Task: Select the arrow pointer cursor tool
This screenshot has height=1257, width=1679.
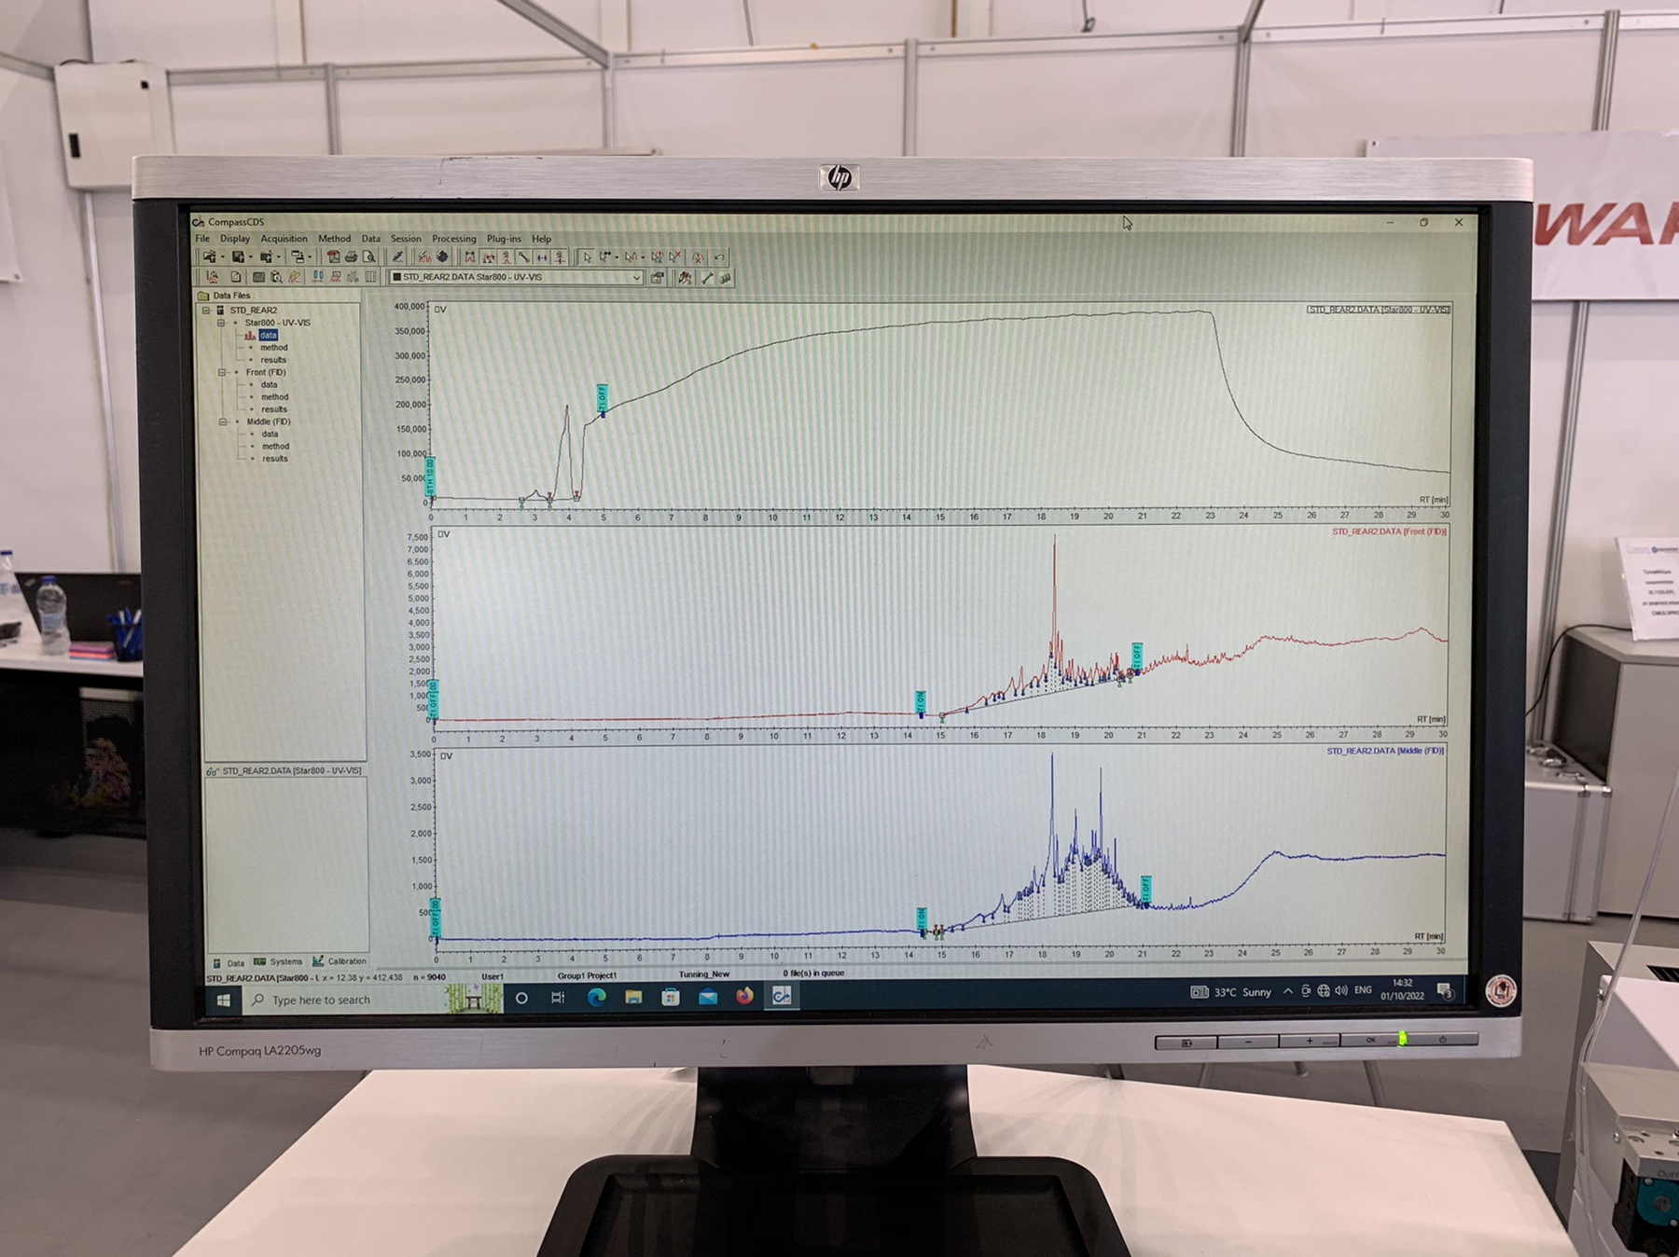Action: 587,257
